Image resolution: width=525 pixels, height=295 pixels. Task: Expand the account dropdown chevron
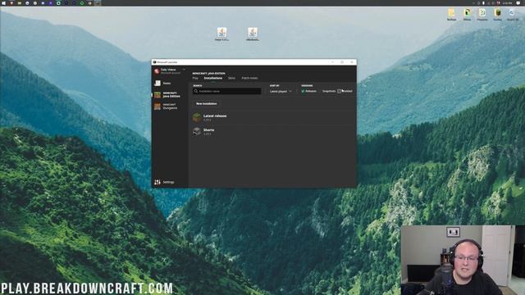tap(184, 70)
